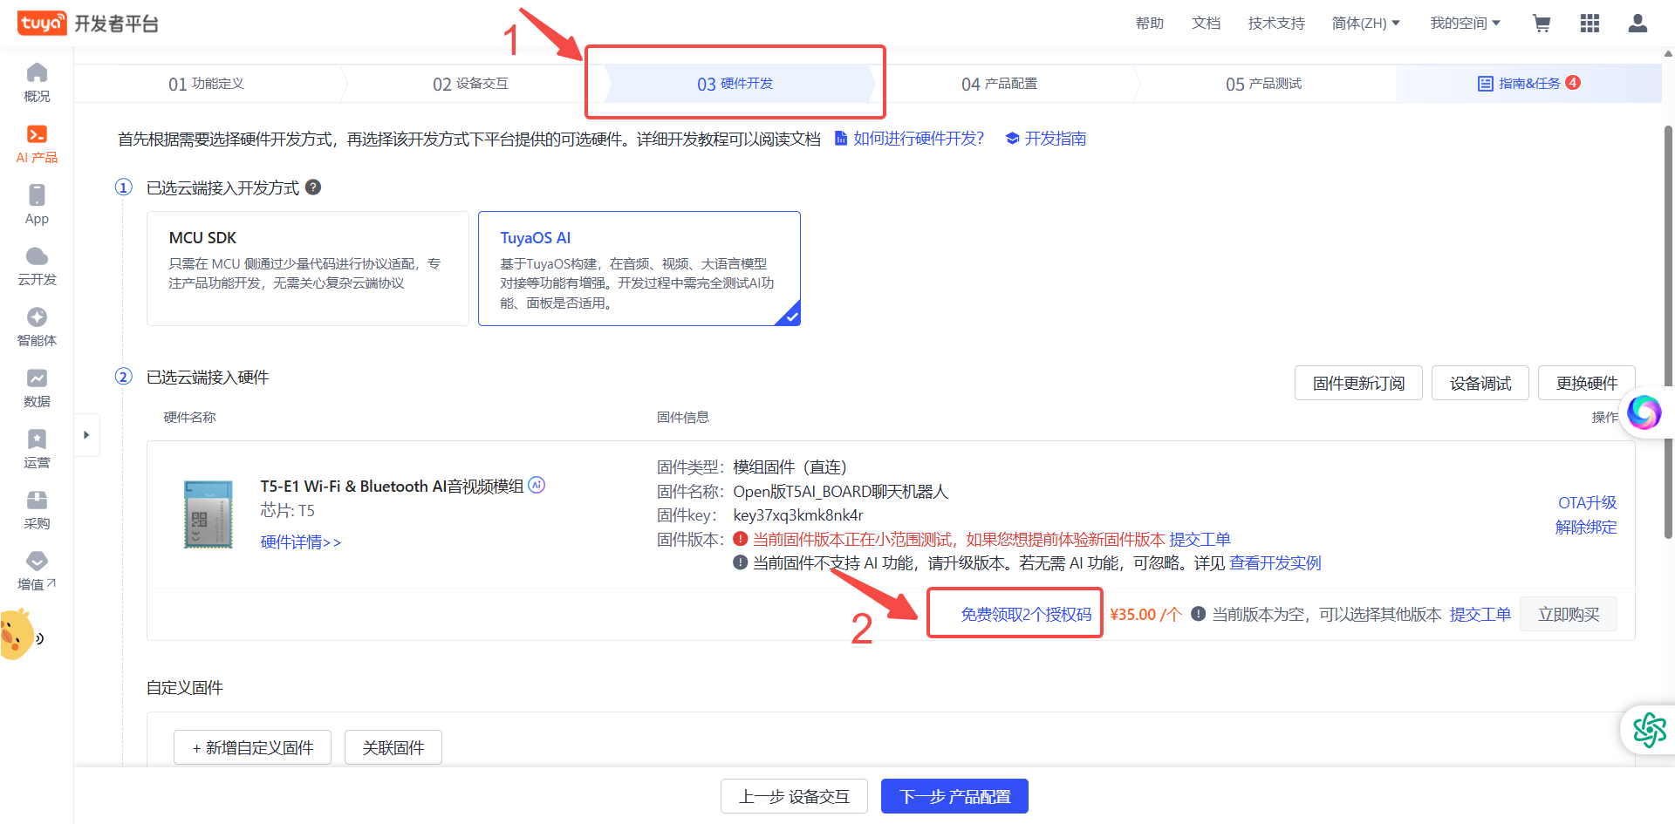
Task: Open the shopping cart icon
Action: point(1542,24)
